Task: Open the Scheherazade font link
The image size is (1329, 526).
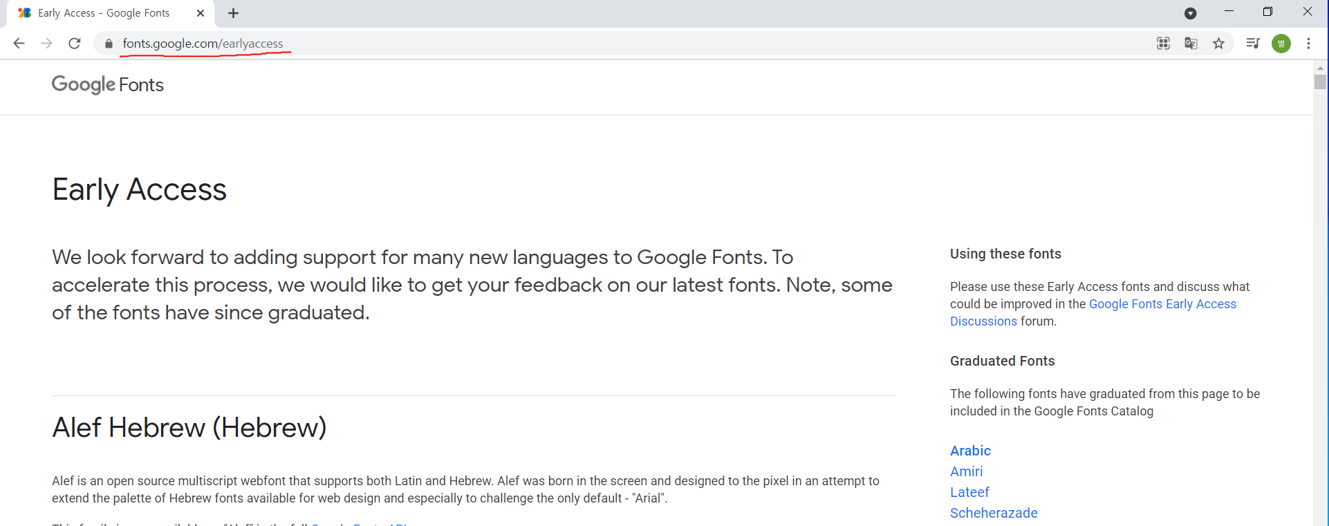Action: coord(994,513)
